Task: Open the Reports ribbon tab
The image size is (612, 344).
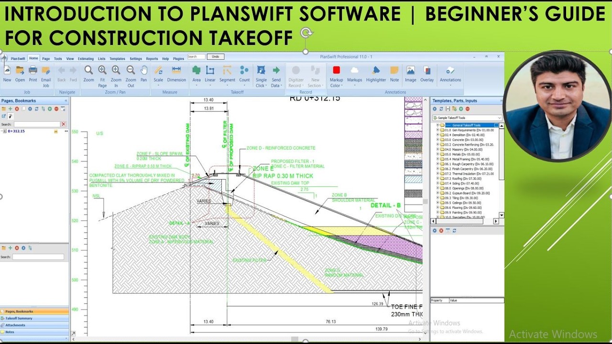Action: [x=152, y=59]
